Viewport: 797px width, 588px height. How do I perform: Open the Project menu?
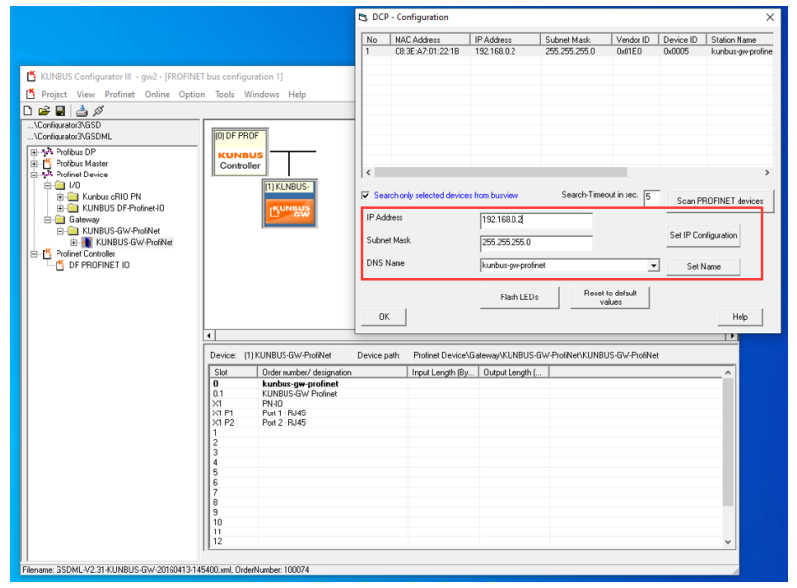[54, 94]
